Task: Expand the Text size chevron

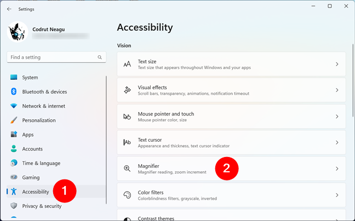Action: pos(337,64)
